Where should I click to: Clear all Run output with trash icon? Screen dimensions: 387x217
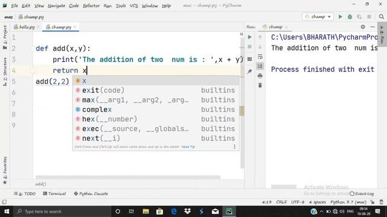click(x=260, y=86)
